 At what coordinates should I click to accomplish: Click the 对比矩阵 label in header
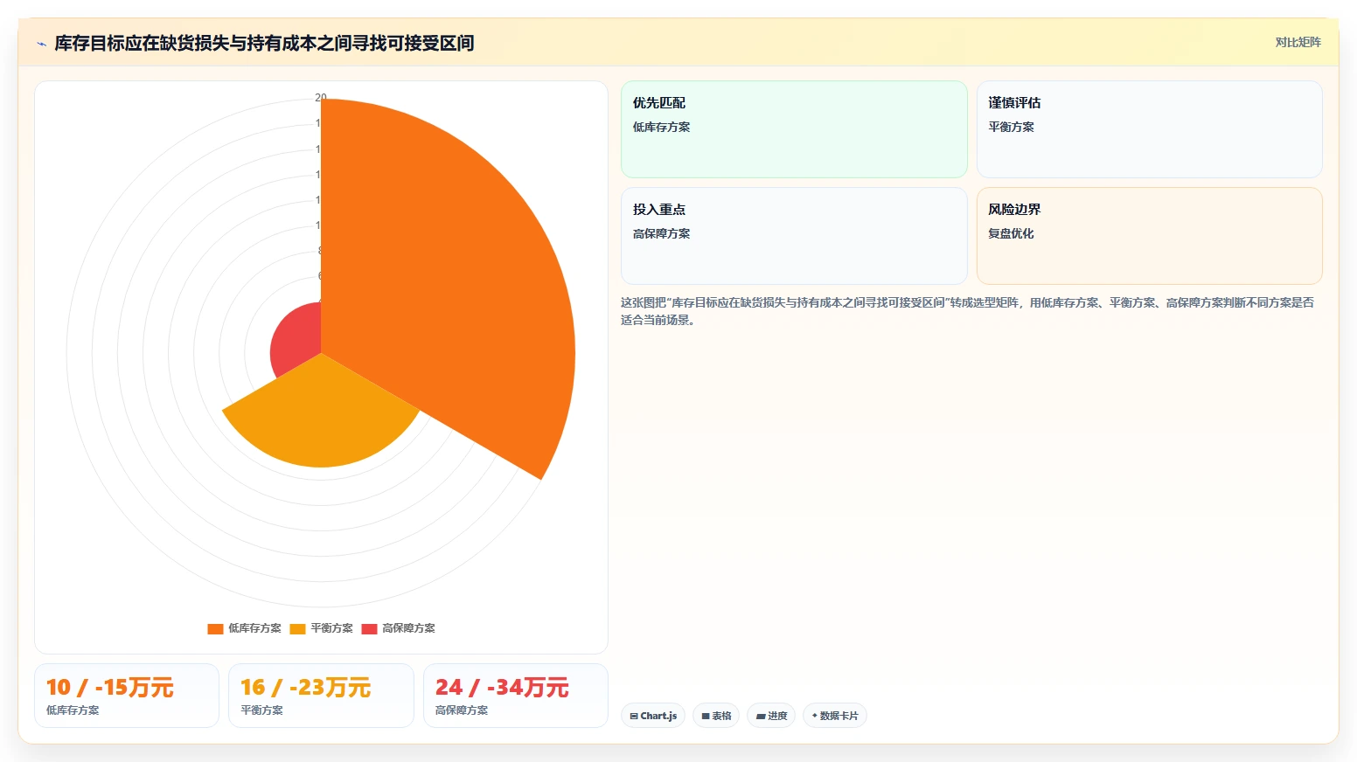point(1298,42)
